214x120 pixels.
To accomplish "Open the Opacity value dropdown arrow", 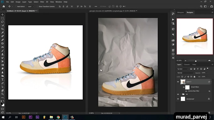I will 207,73.
